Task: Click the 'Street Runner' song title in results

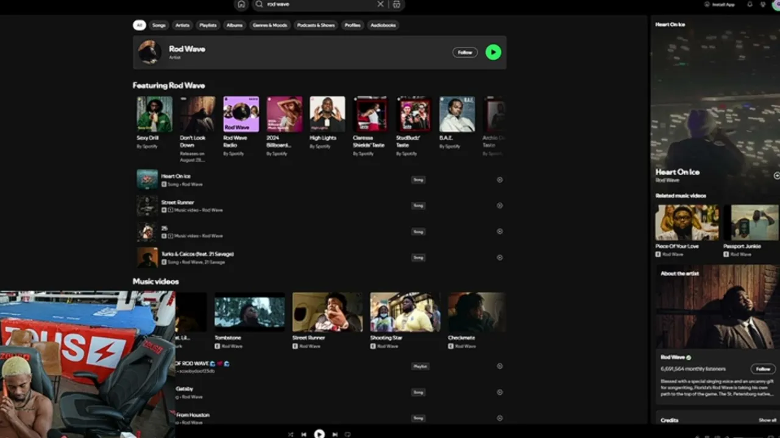Action: click(178, 203)
